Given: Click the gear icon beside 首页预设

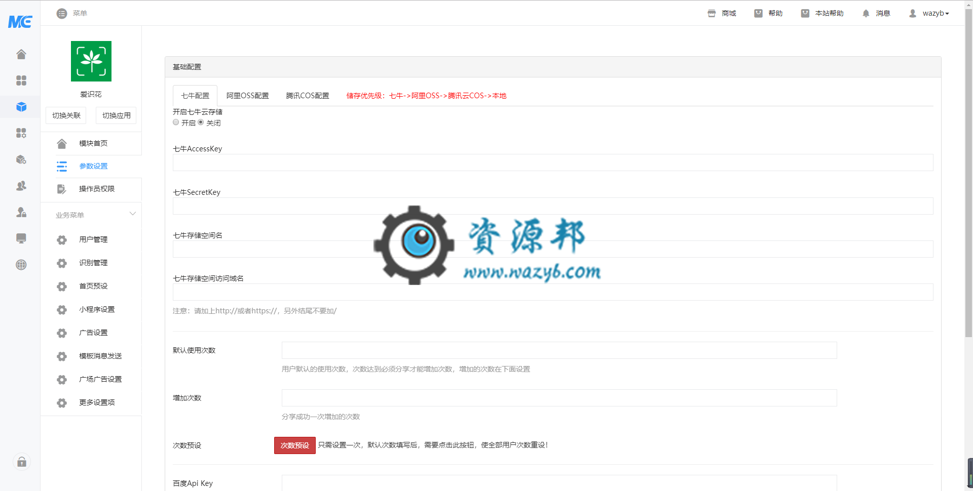Looking at the screenshot, I should (x=62, y=287).
